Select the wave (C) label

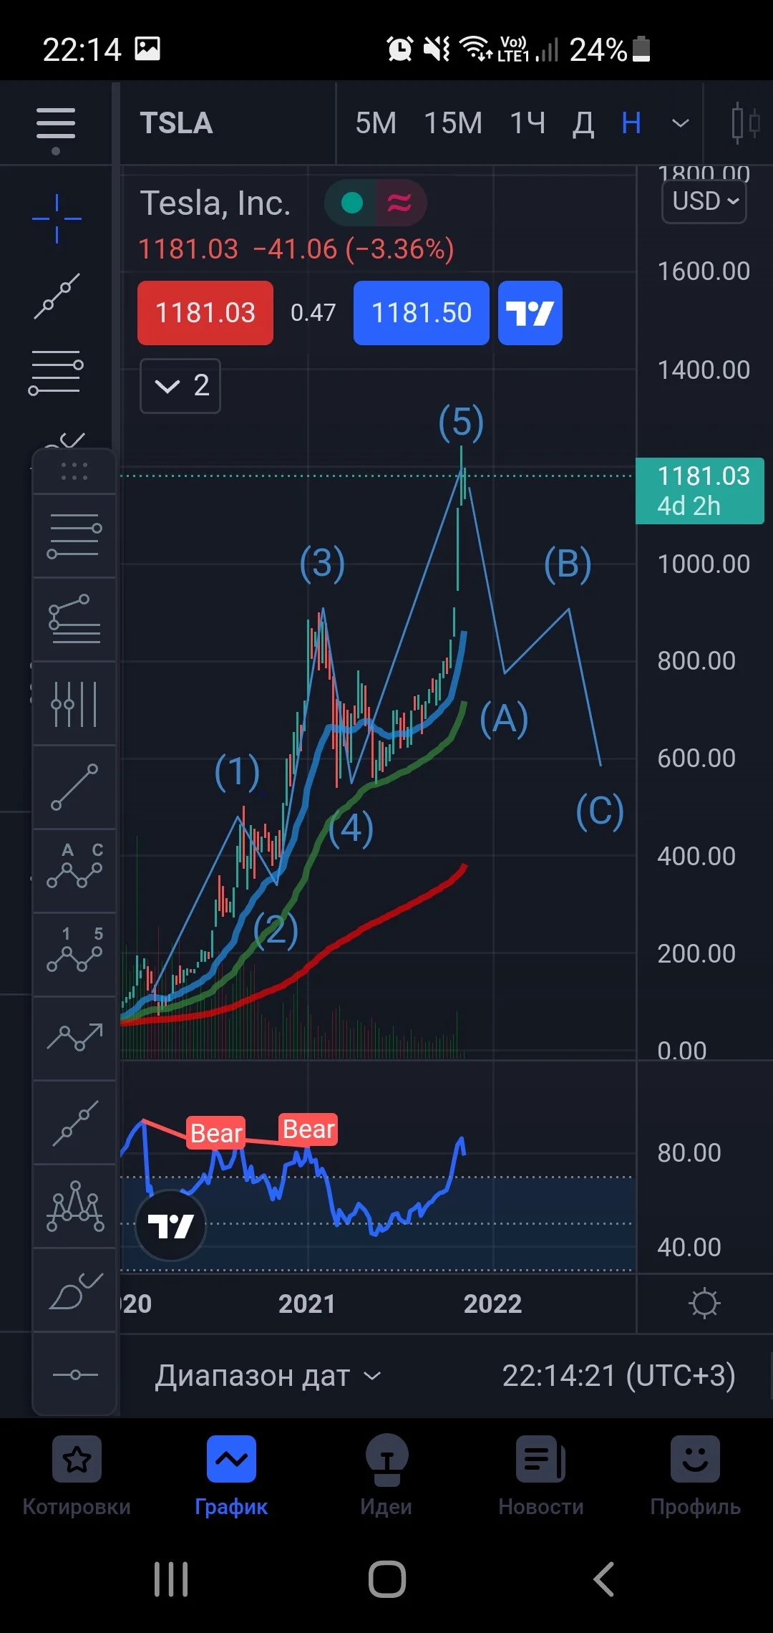[600, 811]
